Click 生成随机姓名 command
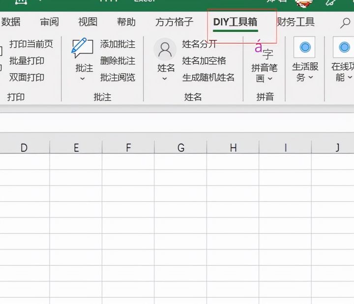 208,78
